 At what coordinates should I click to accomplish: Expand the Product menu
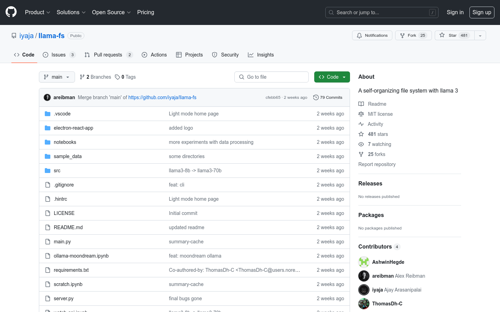coord(37,12)
